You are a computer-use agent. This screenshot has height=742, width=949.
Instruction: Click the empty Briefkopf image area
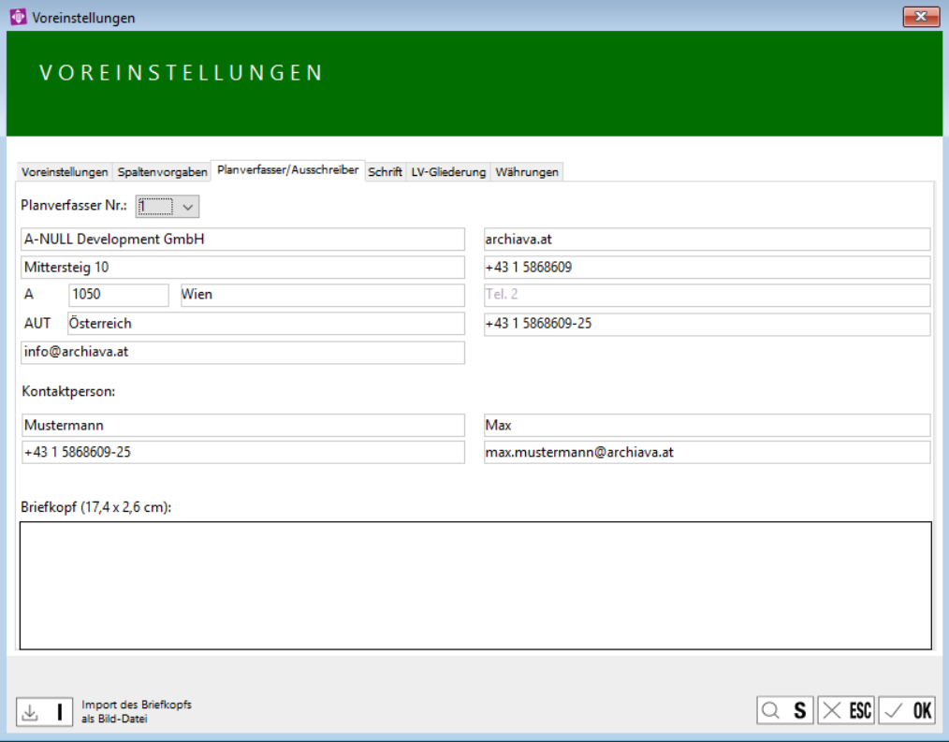[475, 586]
